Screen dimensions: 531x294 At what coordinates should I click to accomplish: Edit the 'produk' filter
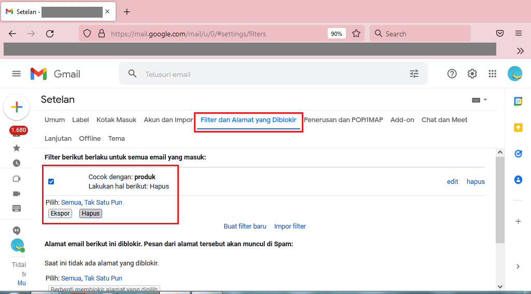tap(452, 181)
